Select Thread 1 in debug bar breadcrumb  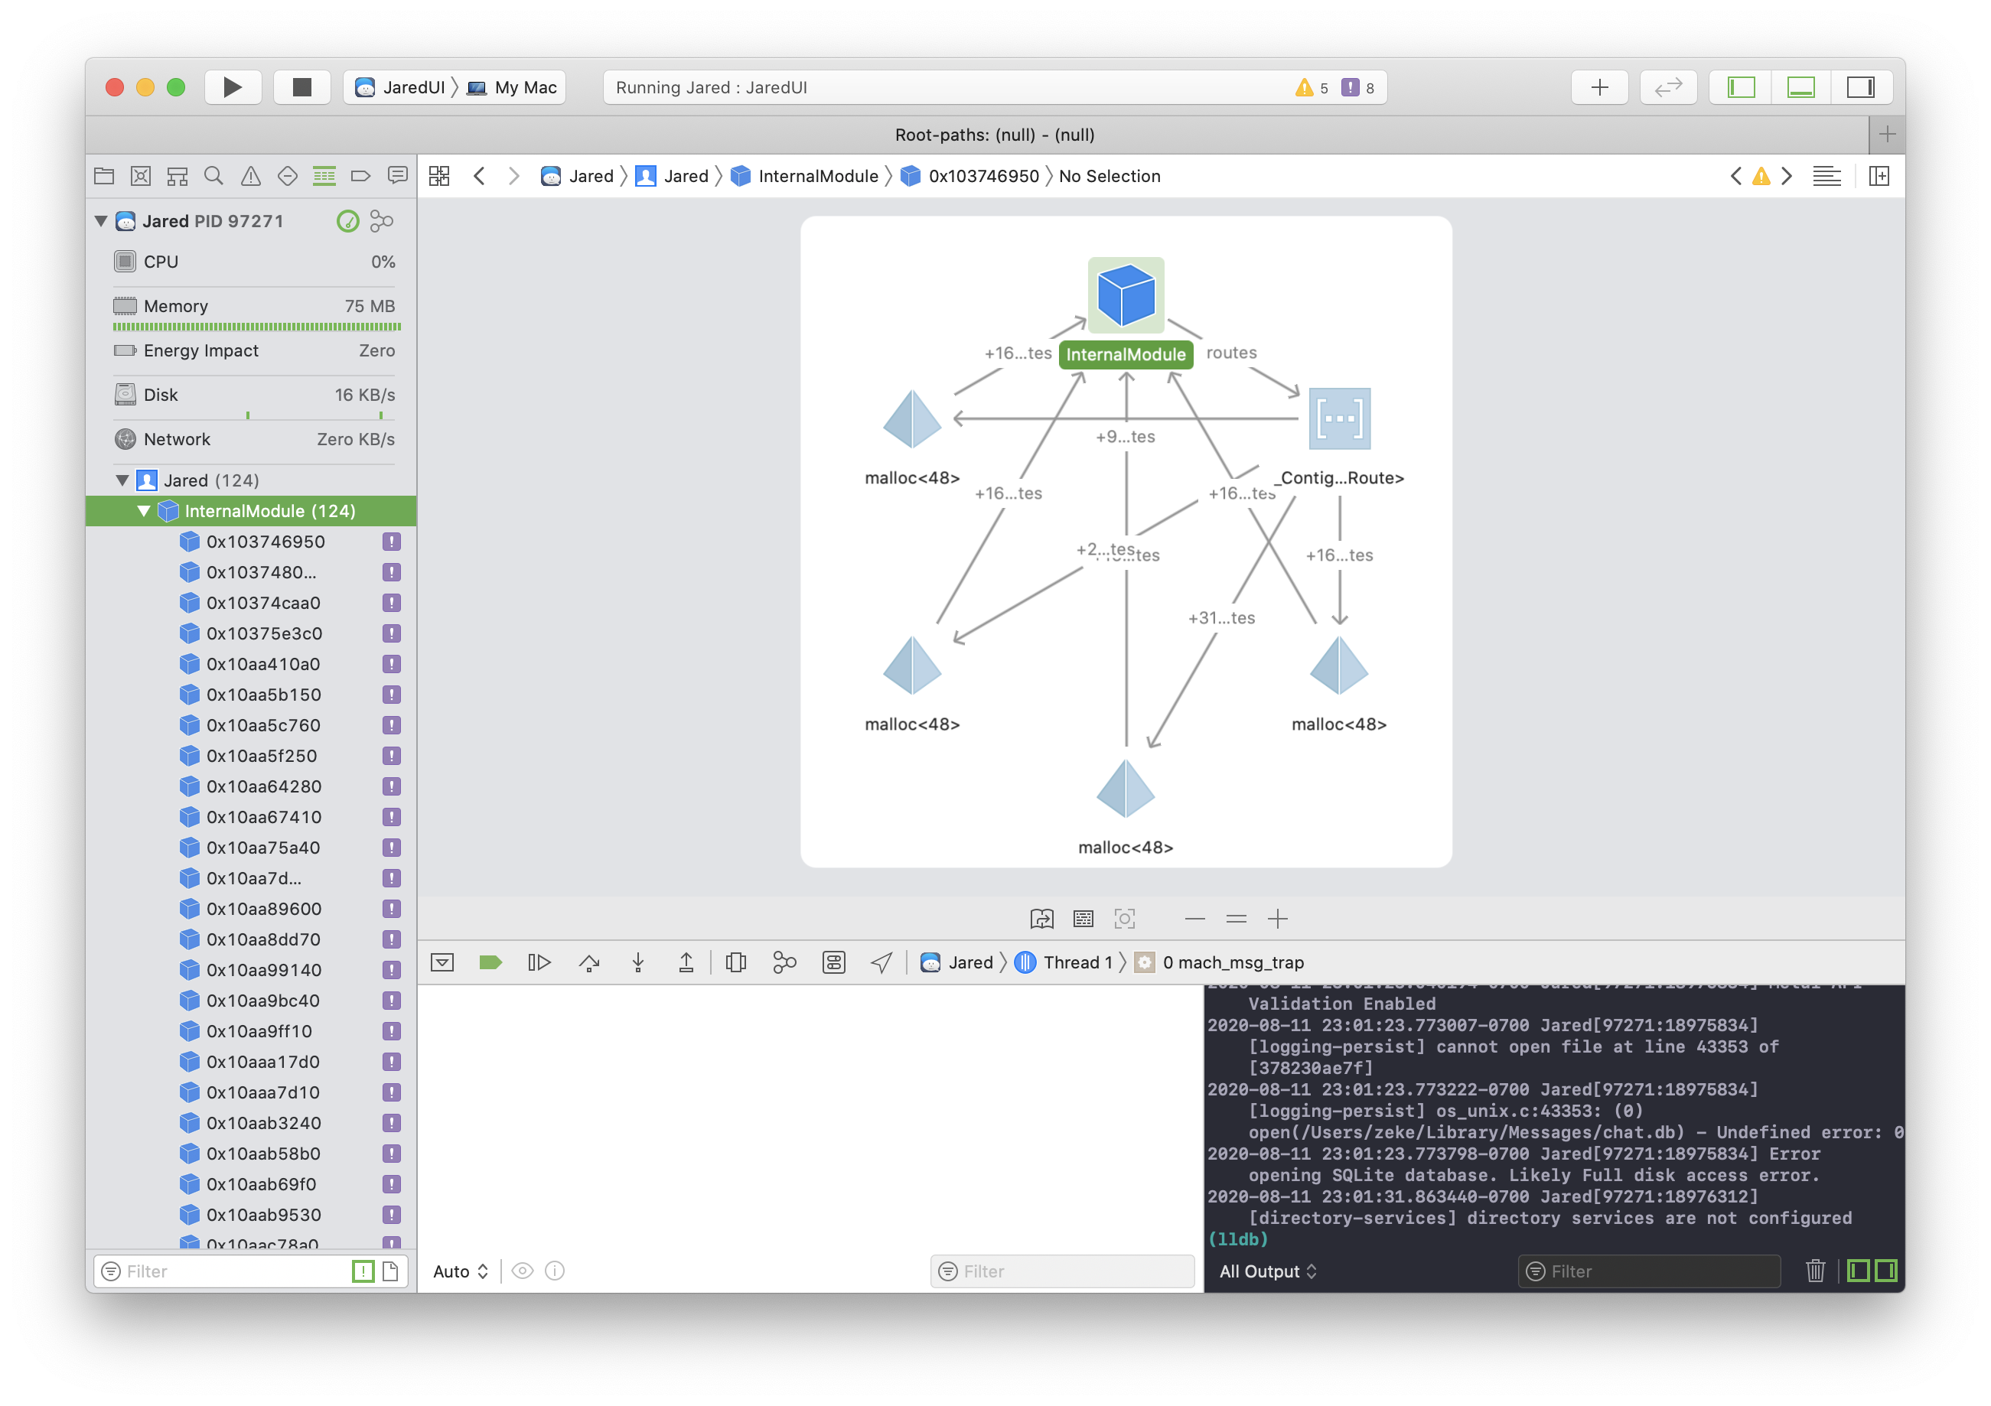1077,962
